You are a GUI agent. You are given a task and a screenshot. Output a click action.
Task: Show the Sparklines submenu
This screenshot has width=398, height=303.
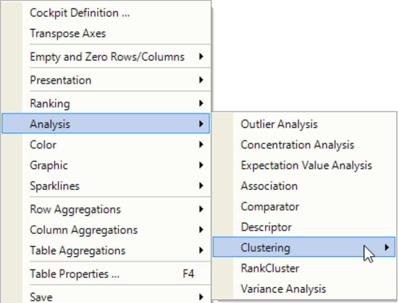[106, 186]
